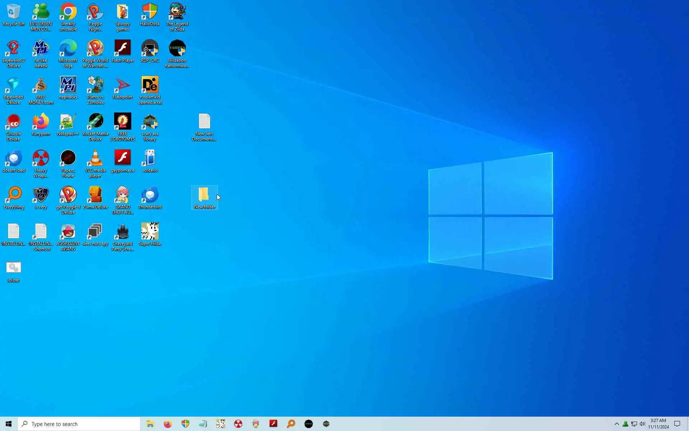Open the notification Action Center
This screenshot has width=689, height=431.
[677, 424]
